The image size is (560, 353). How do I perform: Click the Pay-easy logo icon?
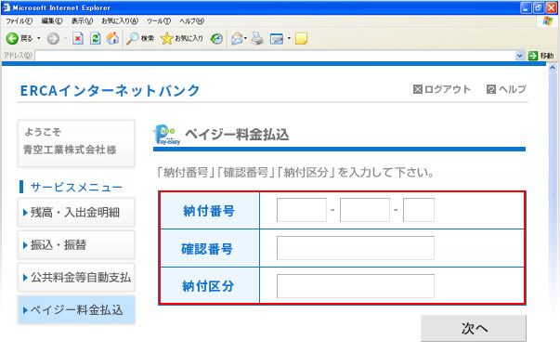pos(167,135)
